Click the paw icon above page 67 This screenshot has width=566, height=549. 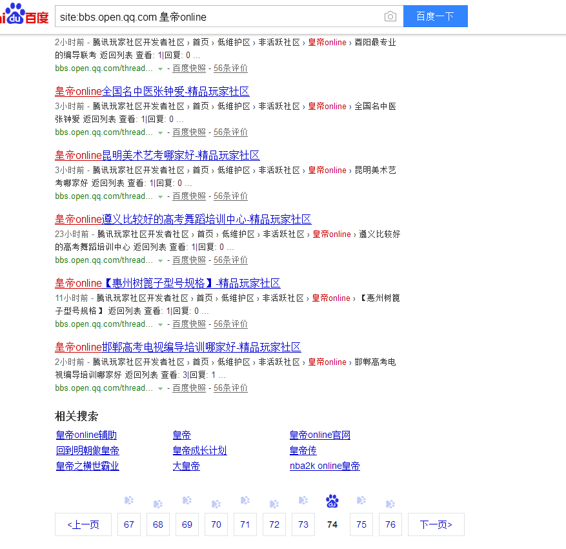[129, 500]
